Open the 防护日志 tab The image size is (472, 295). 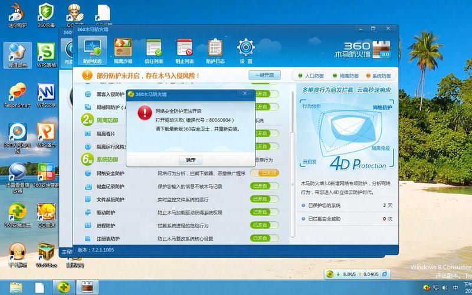pos(215,51)
